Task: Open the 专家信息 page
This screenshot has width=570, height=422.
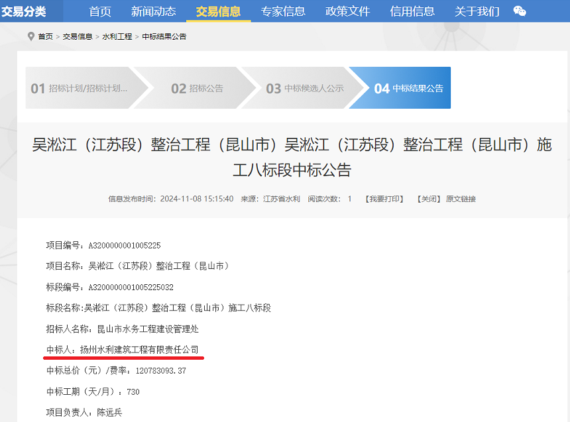Action: (x=283, y=11)
